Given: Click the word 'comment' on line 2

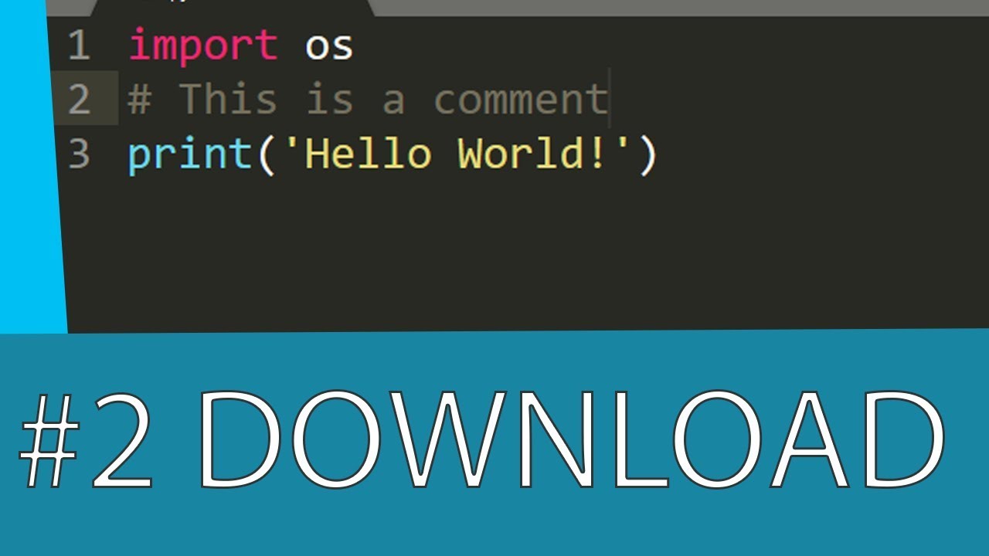Looking at the screenshot, I should click(x=520, y=100).
